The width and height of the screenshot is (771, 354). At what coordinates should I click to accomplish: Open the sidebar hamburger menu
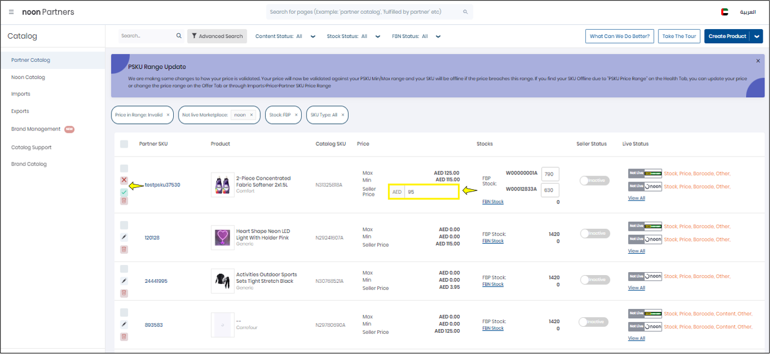[x=11, y=11]
